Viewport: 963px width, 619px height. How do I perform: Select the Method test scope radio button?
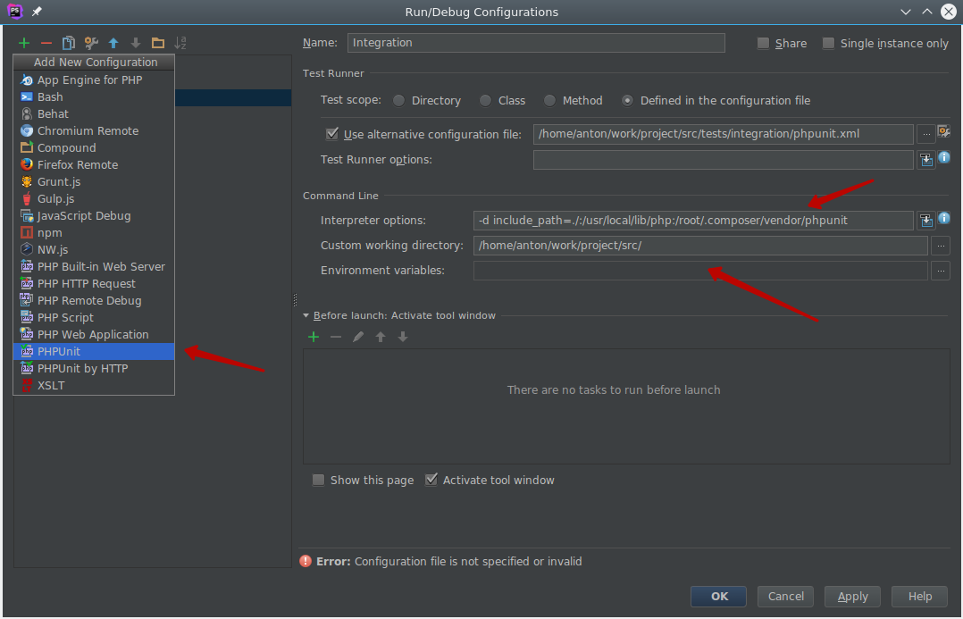point(549,101)
